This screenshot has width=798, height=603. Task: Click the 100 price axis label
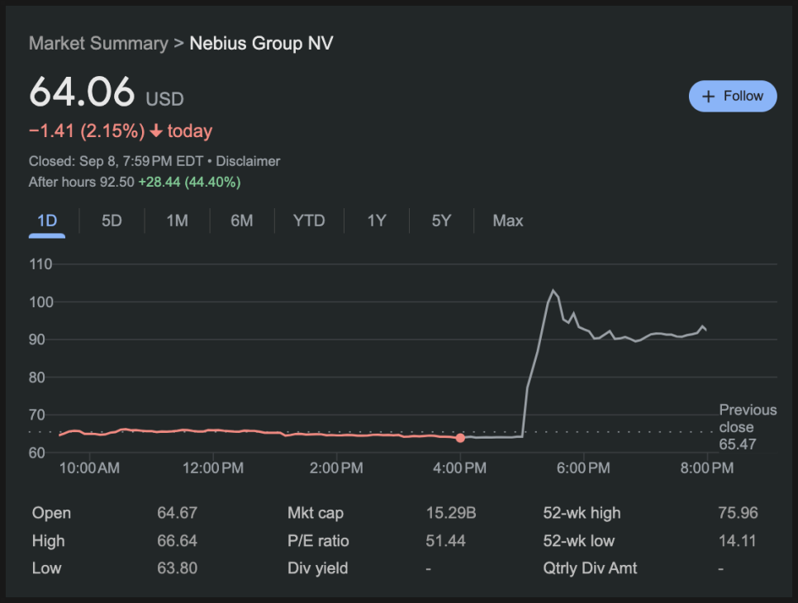[x=40, y=302]
